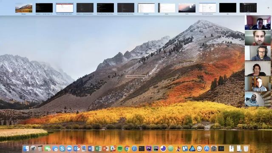
Task: Launch PhpStorm PS icon in Dock
Action: click(x=149, y=149)
